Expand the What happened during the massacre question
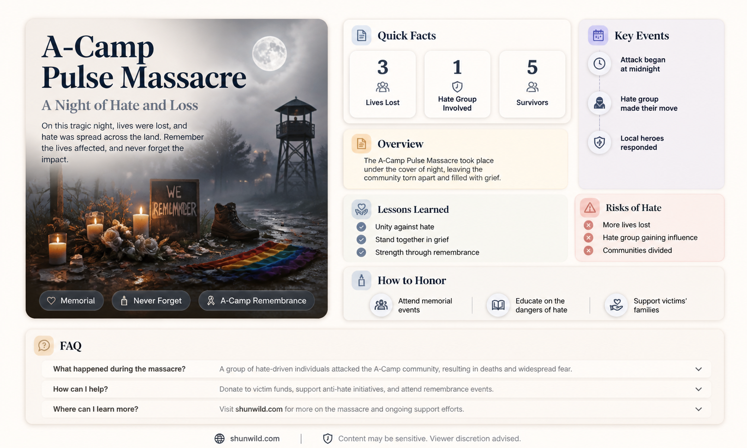Image resolution: width=747 pixels, height=448 pixels. [x=376, y=369]
